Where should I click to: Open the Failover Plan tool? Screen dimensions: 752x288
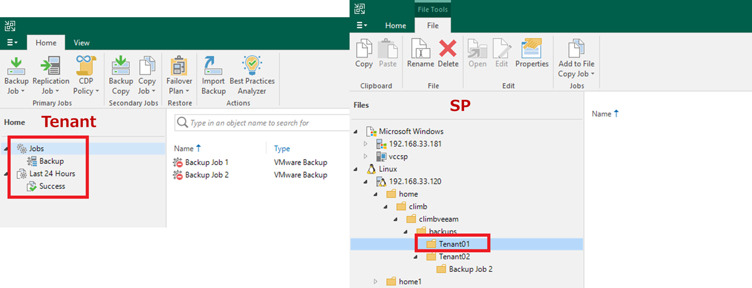179,75
